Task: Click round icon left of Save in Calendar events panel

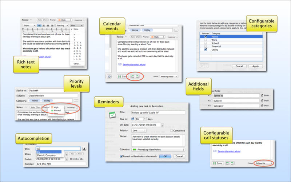Action: point(109,76)
